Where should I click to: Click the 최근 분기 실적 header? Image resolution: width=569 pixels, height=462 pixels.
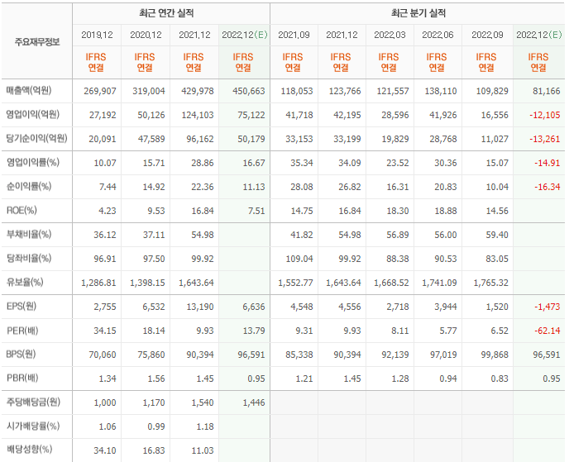coord(418,13)
